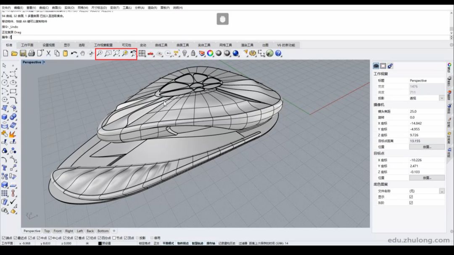This screenshot has width=454, height=255.
Task: Click the black layer color swatch in status bar
Action: tap(100, 243)
